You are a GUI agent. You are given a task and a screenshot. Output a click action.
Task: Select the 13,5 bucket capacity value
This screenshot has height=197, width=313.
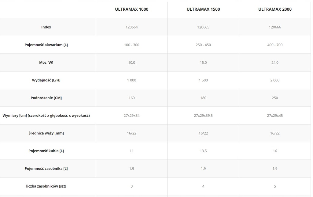tap(203, 151)
